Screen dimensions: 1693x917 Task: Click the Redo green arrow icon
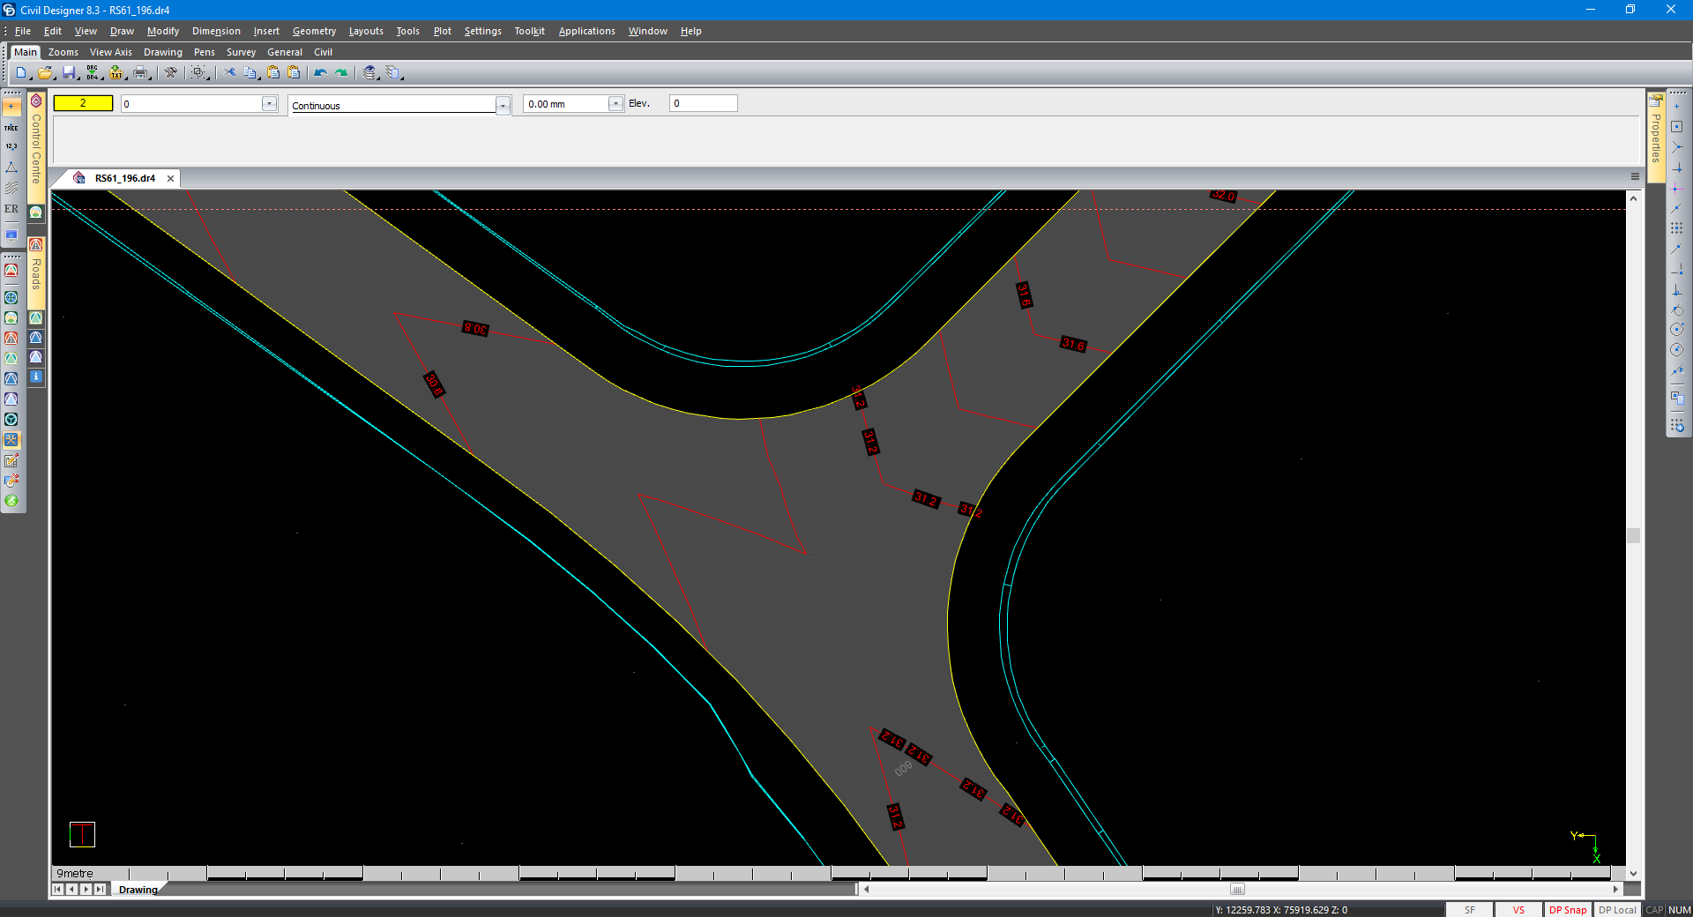[341, 73]
